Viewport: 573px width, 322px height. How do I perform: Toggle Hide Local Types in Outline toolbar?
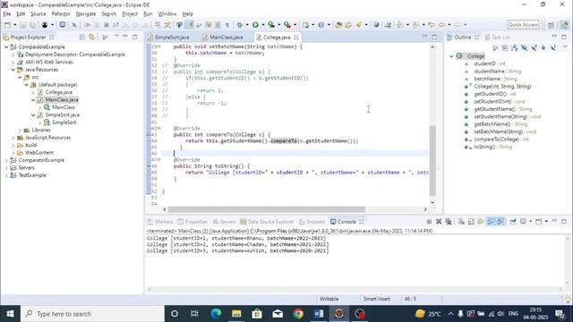[x=553, y=47]
